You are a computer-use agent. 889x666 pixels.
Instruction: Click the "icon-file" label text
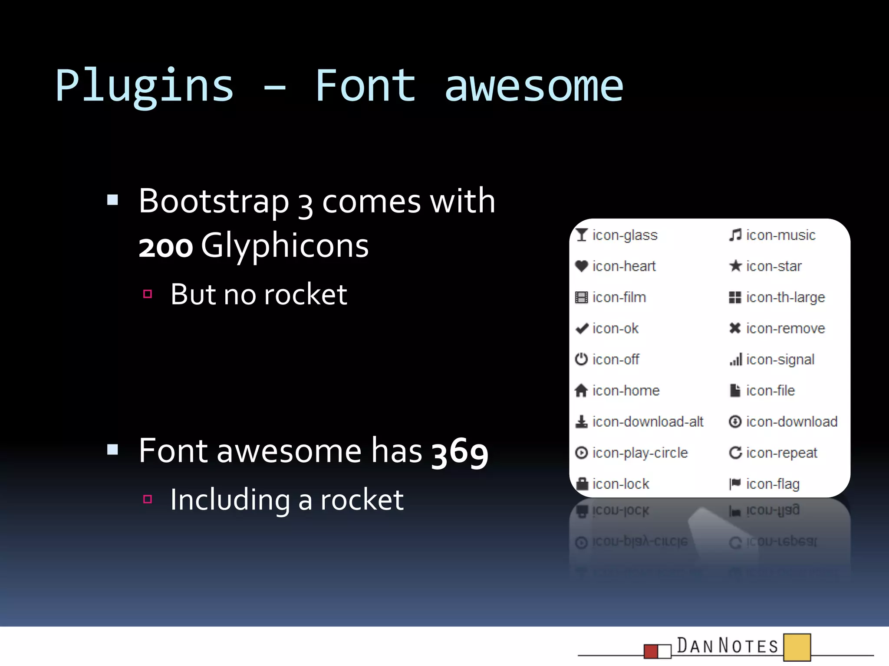[770, 391]
